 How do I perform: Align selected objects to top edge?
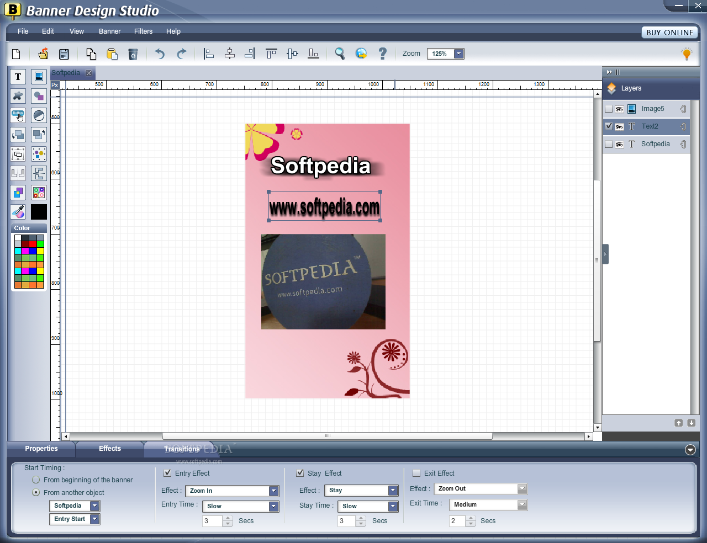tap(271, 54)
